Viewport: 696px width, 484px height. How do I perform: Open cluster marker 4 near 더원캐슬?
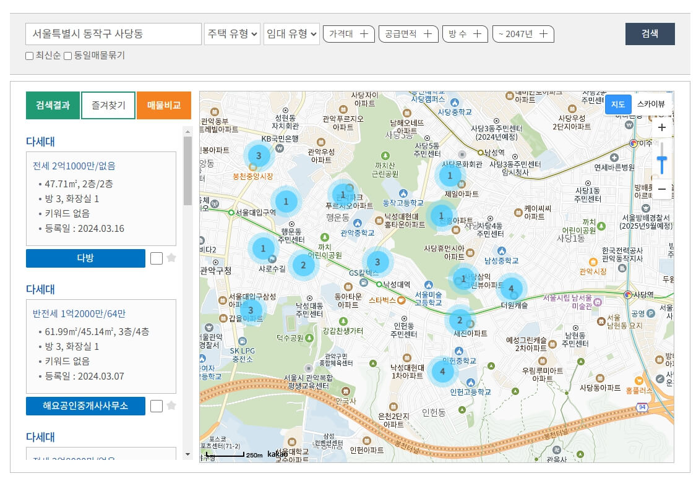pyautogui.click(x=511, y=288)
